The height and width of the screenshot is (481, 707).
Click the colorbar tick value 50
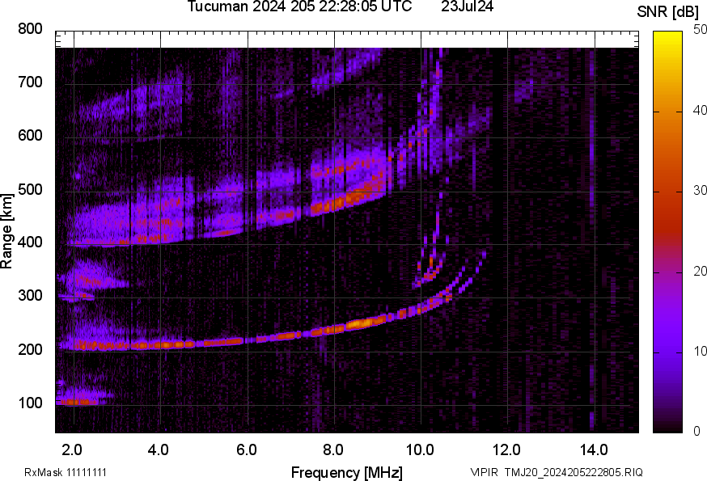[x=700, y=30]
